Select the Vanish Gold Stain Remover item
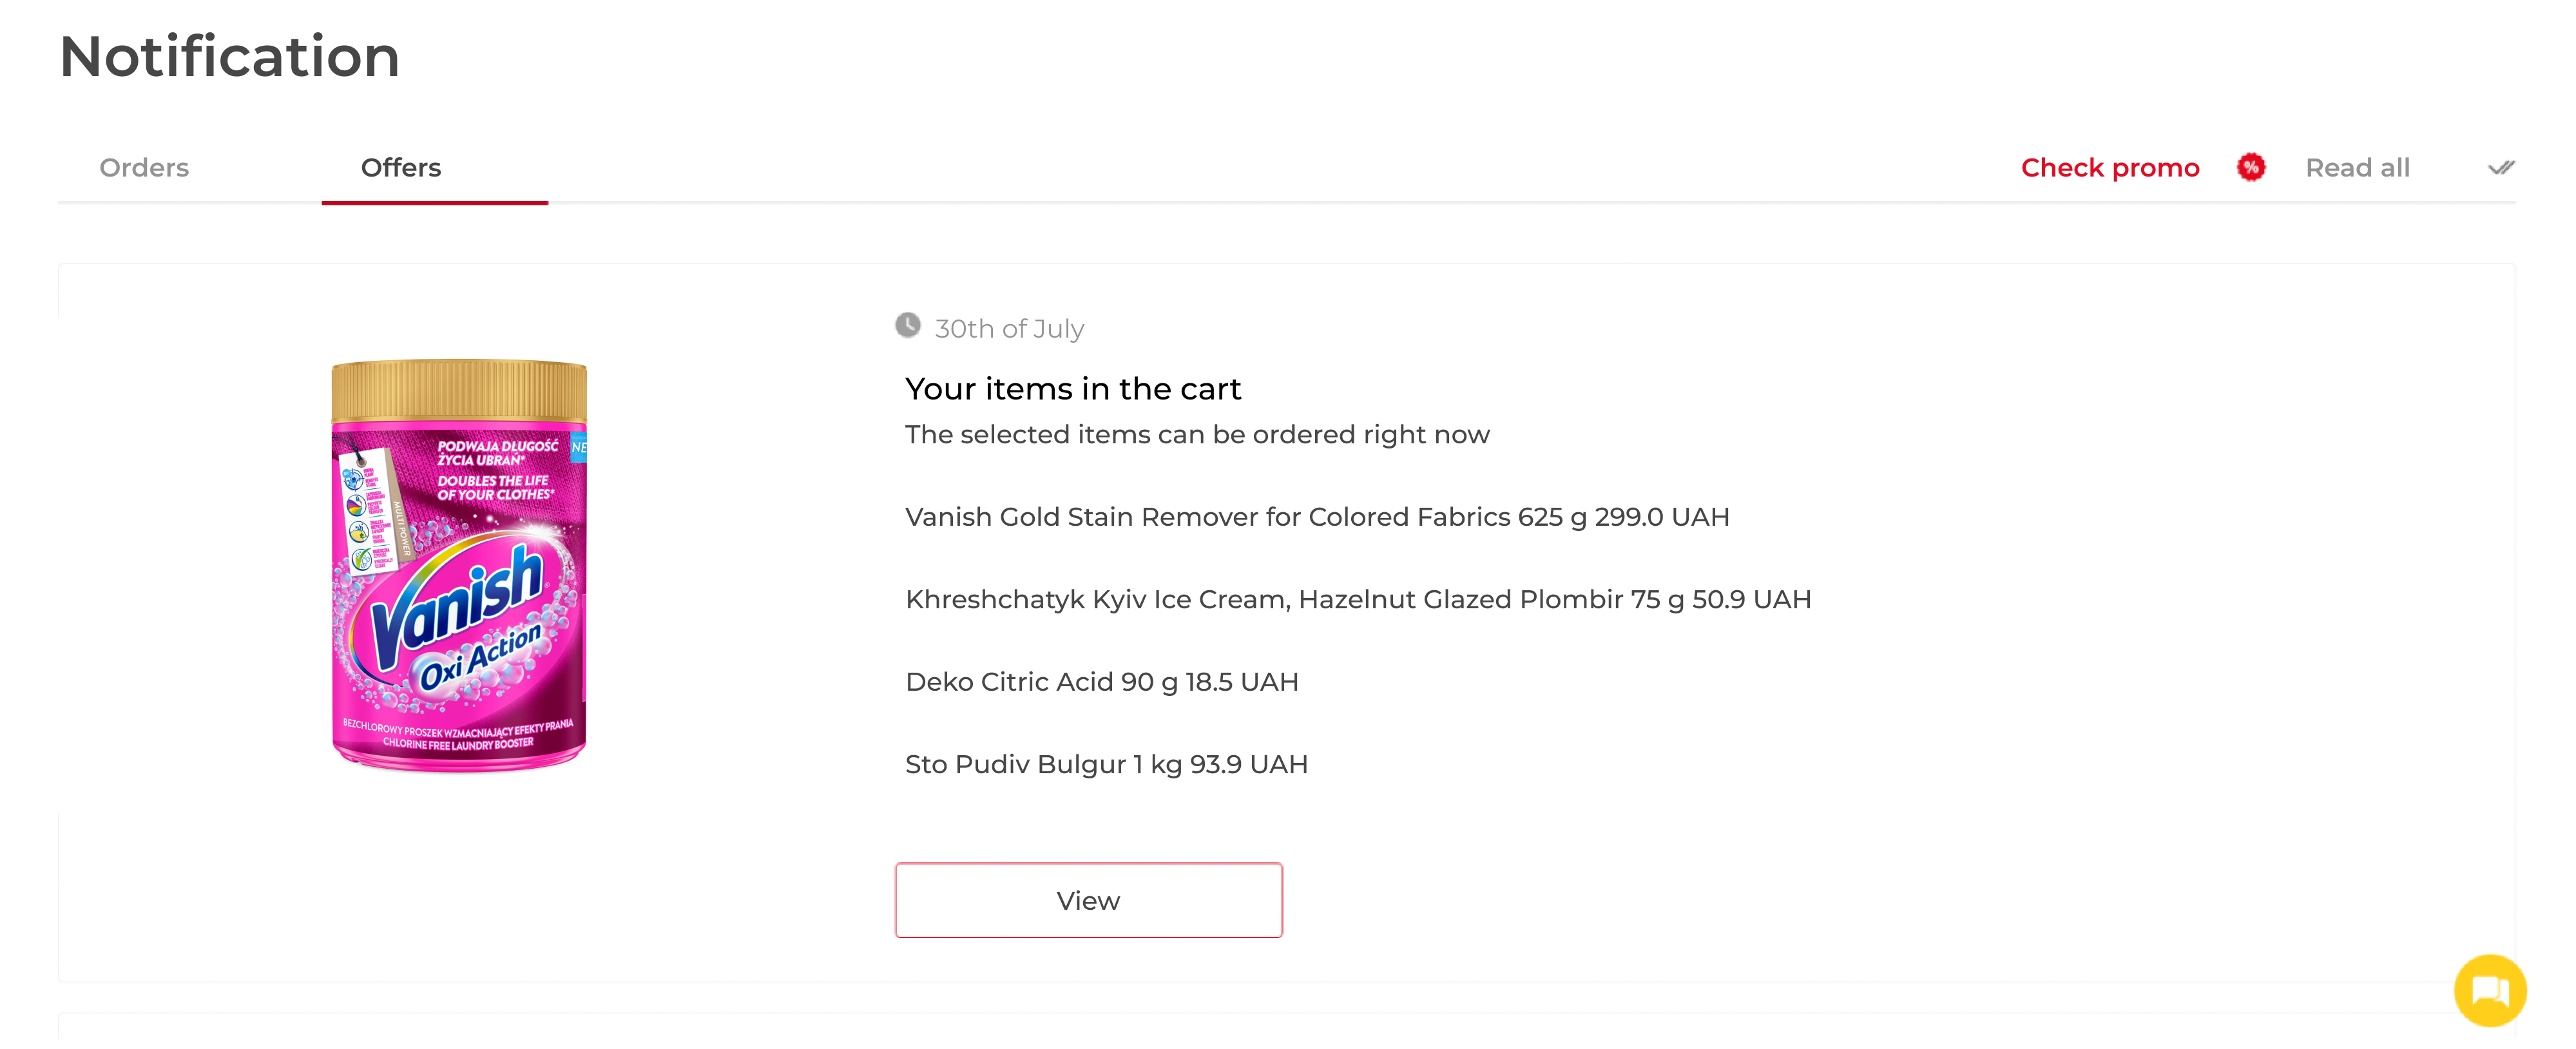The image size is (2576, 1049). (1316, 517)
